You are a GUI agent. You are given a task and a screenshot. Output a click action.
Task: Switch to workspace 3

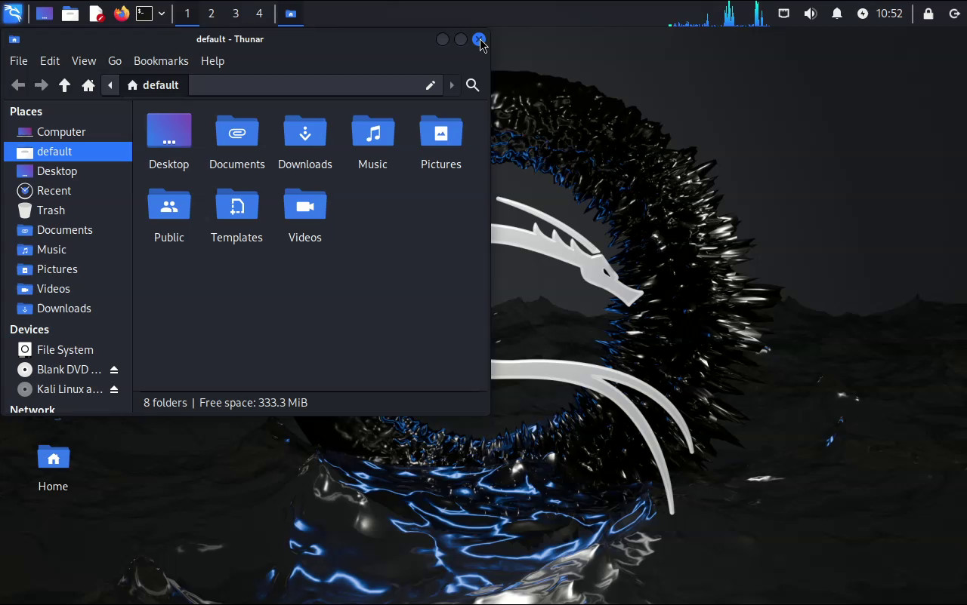pyautogui.click(x=236, y=14)
